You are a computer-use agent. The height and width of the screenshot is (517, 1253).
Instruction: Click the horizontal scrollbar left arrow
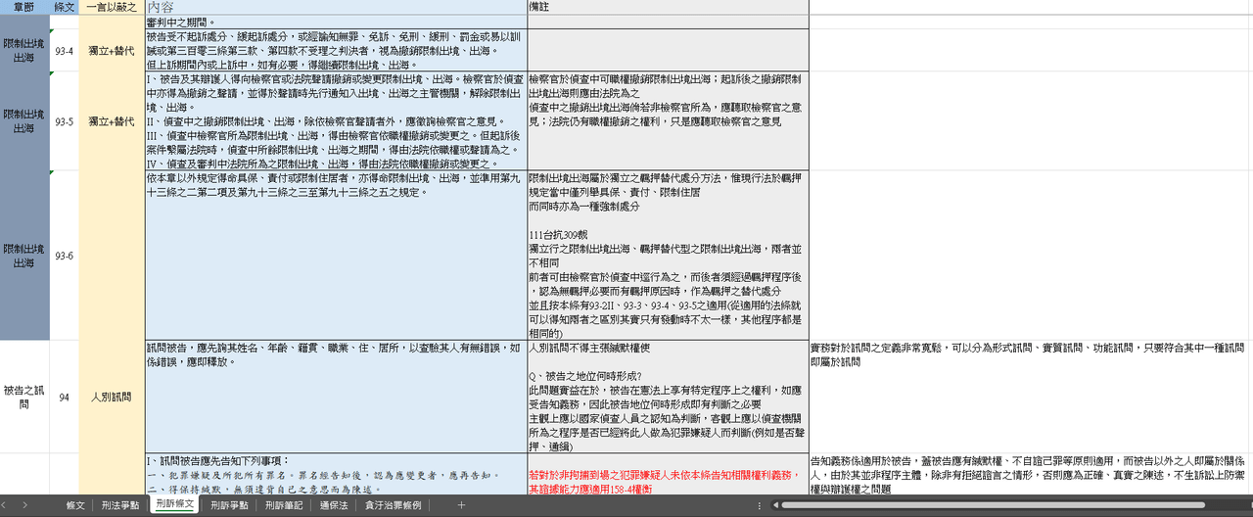coord(775,505)
